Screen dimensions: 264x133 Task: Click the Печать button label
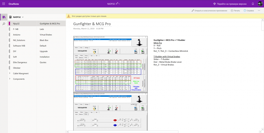[237, 10]
